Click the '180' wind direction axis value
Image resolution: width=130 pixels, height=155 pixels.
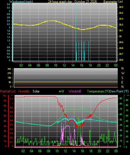pyautogui.click(x=9, y=78)
